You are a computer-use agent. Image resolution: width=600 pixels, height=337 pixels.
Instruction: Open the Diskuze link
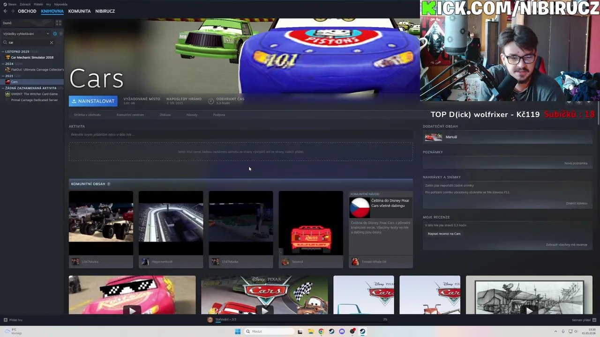165,115
